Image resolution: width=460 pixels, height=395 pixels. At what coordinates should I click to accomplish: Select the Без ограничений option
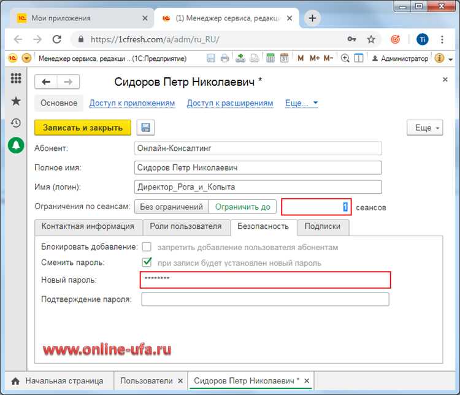click(x=171, y=207)
